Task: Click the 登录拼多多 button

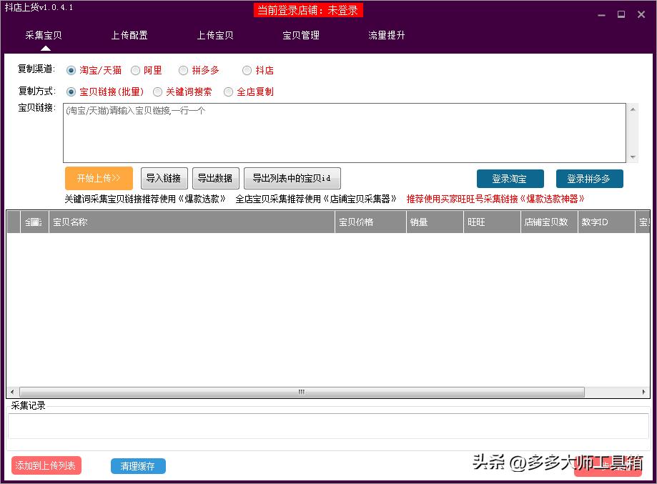Action: pos(588,179)
